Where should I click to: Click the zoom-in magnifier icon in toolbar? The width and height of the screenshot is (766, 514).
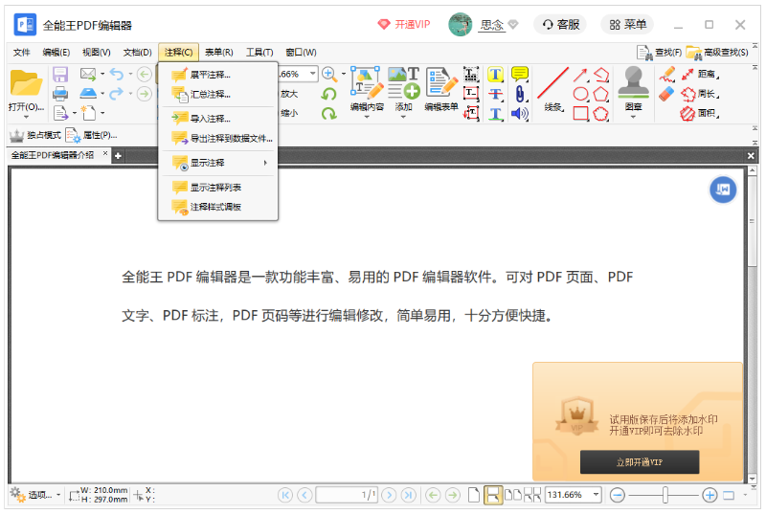pyautogui.click(x=328, y=75)
